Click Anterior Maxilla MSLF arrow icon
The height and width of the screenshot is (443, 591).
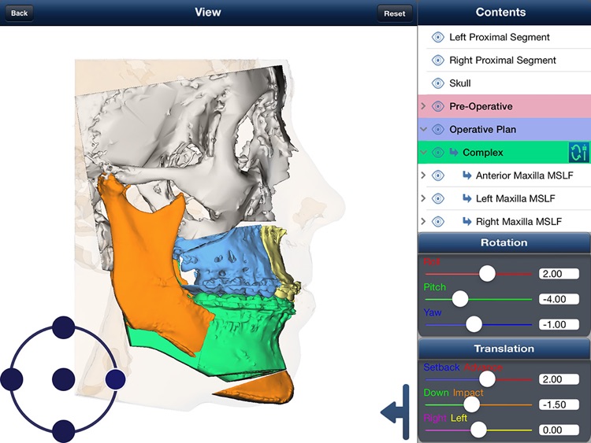click(x=467, y=175)
